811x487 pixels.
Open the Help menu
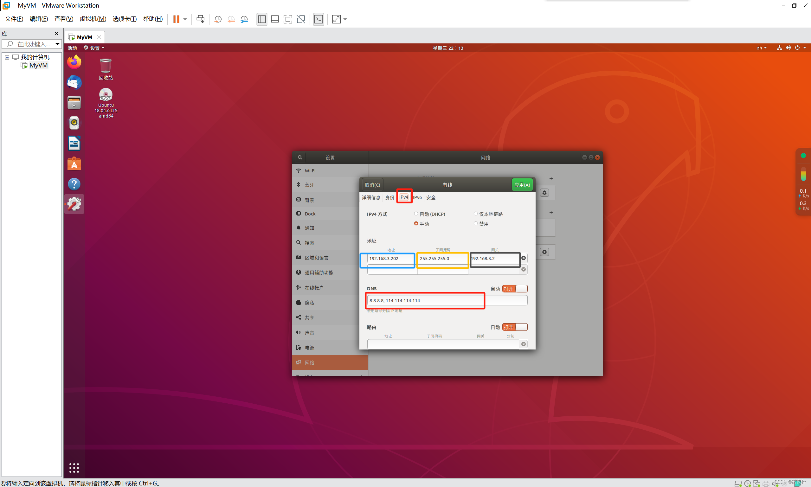153,19
